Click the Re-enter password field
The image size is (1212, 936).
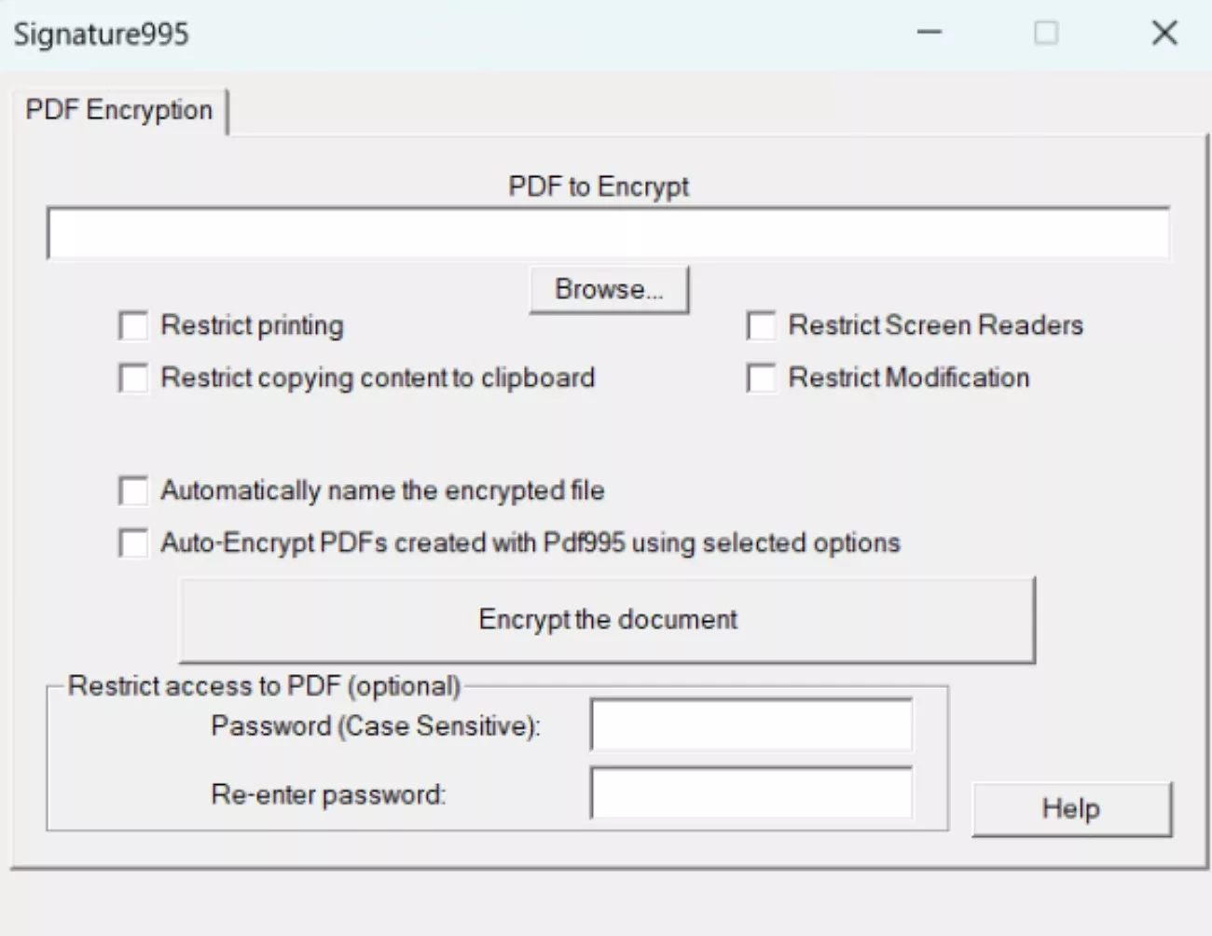(750, 793)
